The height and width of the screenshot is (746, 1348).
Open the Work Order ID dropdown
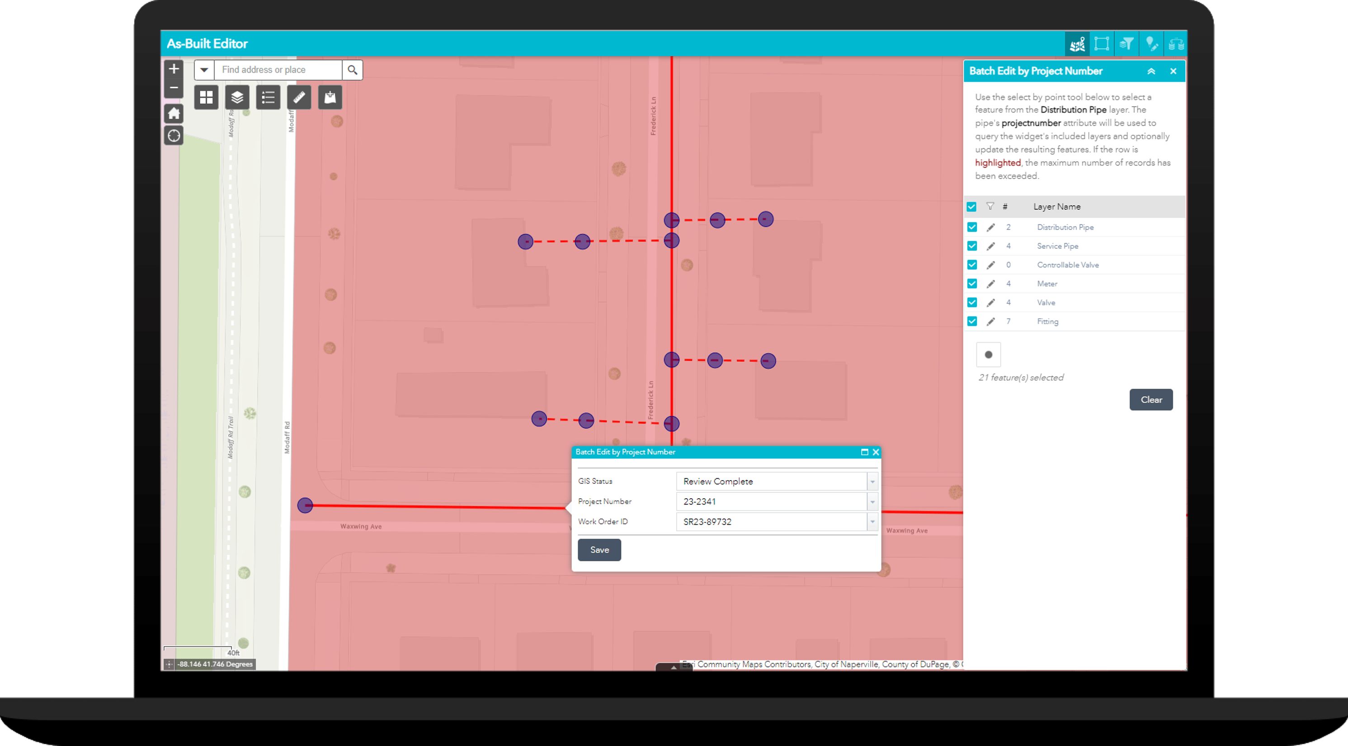872,522
